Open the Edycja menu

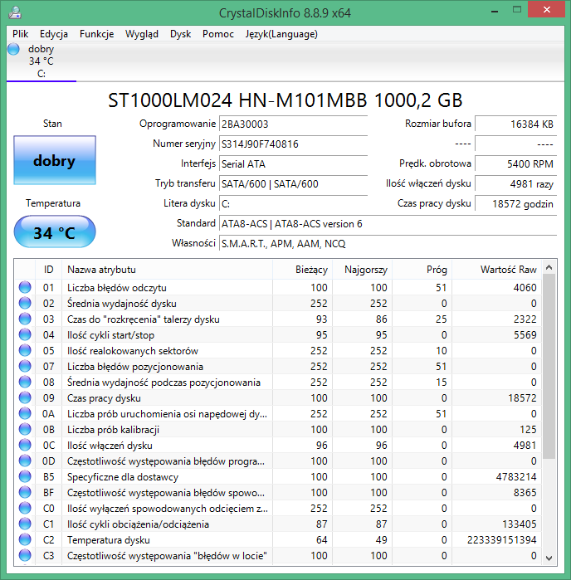[54, 34]
